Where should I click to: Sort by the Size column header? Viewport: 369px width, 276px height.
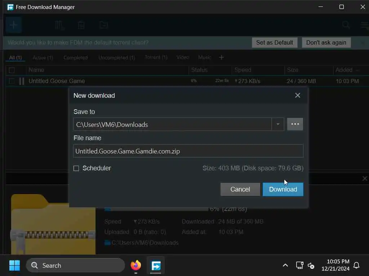[x=293, y=70]
